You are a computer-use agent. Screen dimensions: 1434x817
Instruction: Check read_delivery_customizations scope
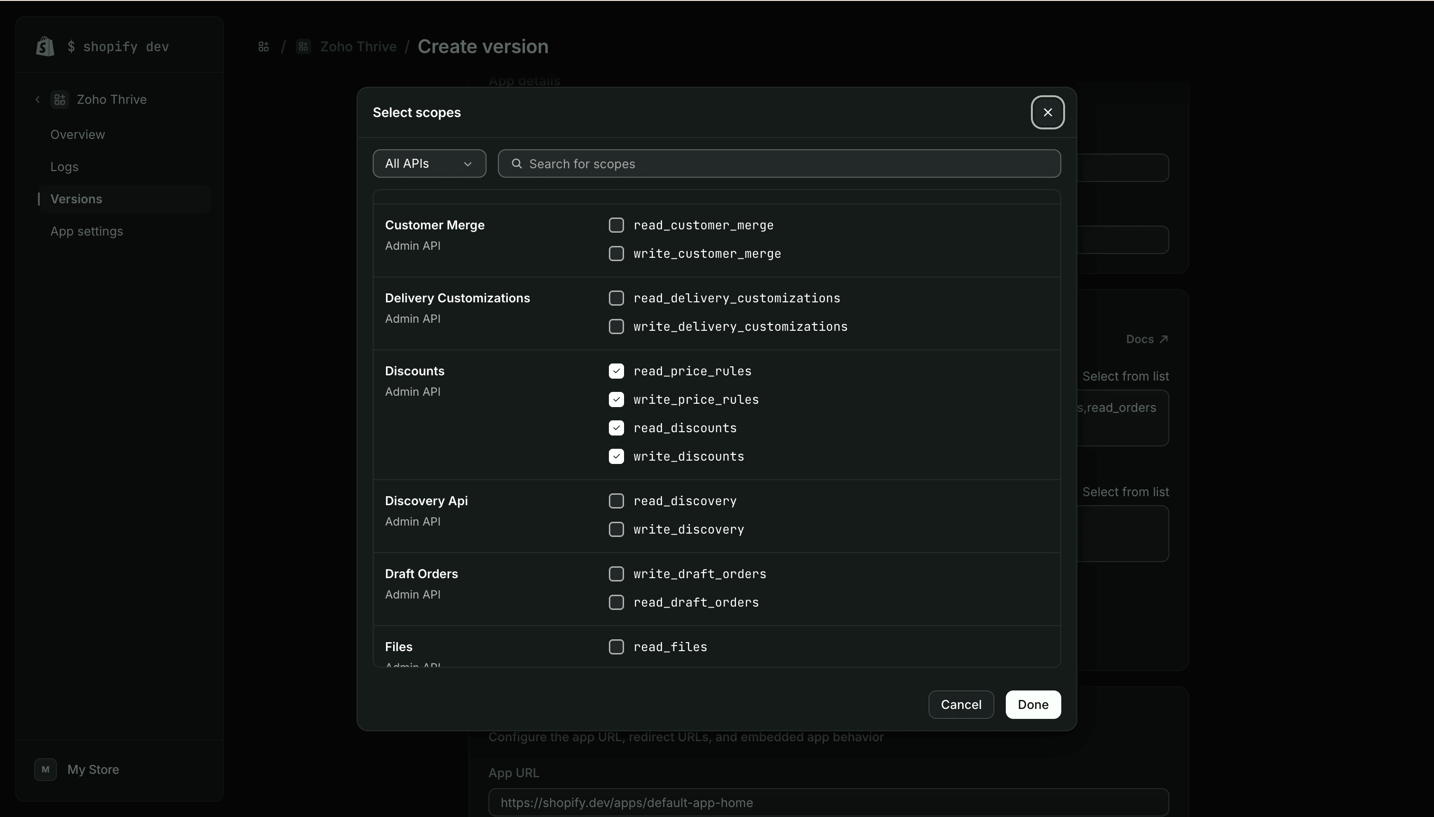point(616,298)
